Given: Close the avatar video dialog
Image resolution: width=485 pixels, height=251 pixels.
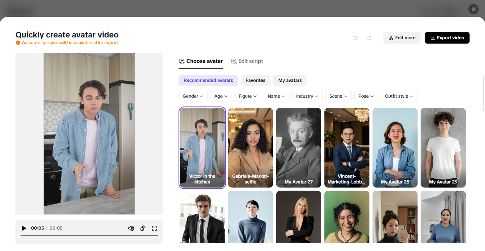Looking at the screenshot, I should 473,9.
